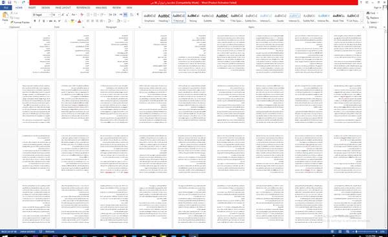
Task: Toggle Italic formatting
Action: click(x=39, y=21)
